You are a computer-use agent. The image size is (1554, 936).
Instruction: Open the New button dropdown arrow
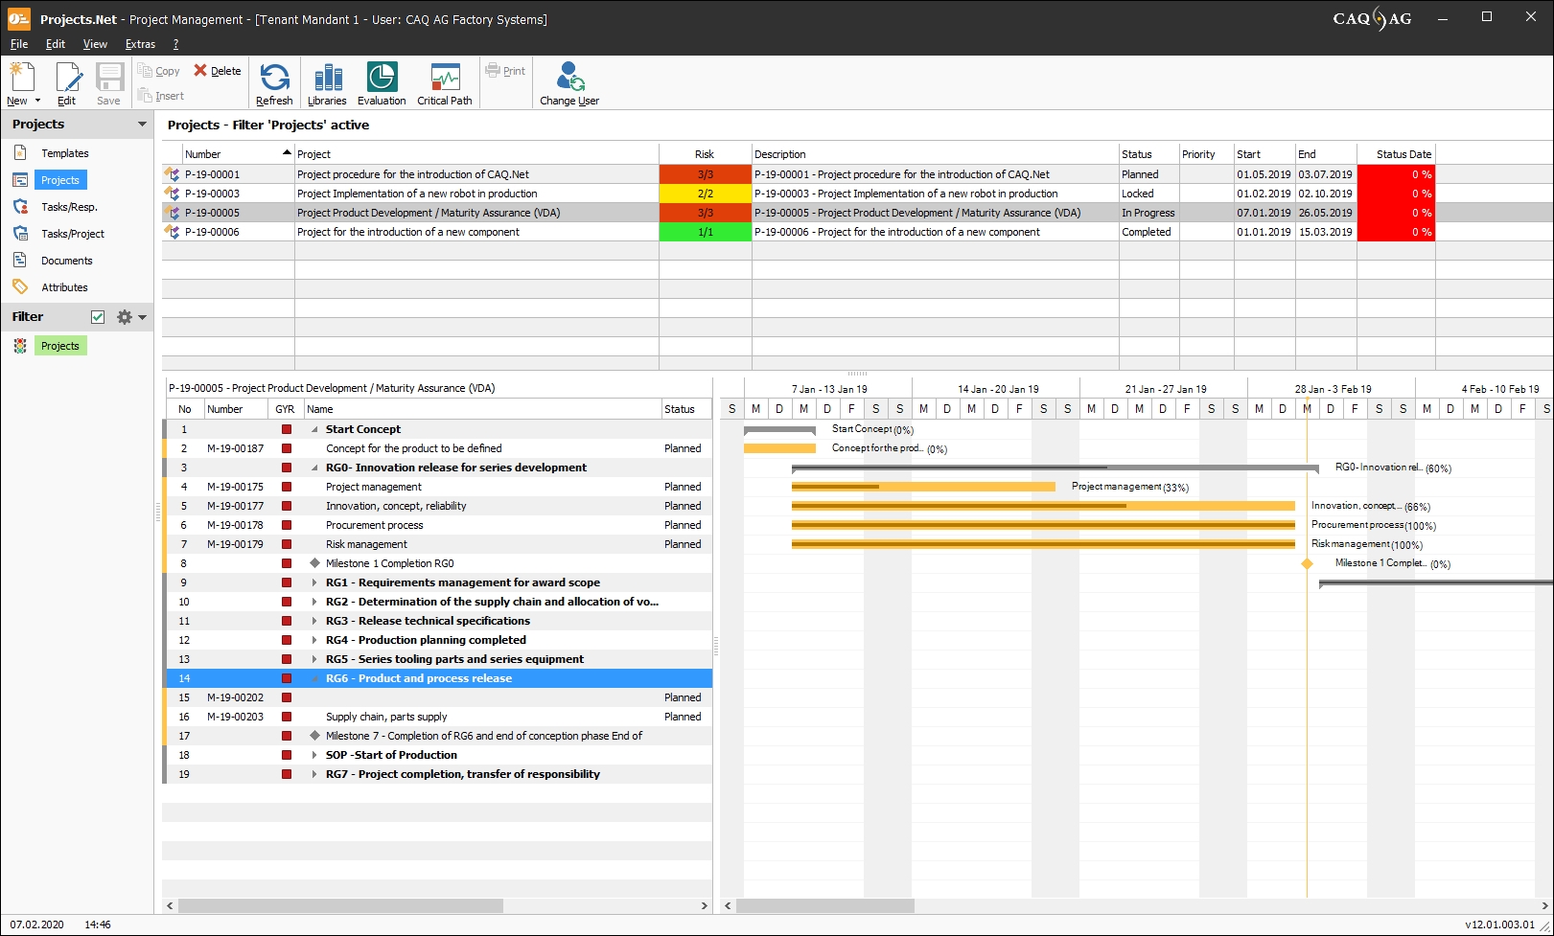coord(37,101)
